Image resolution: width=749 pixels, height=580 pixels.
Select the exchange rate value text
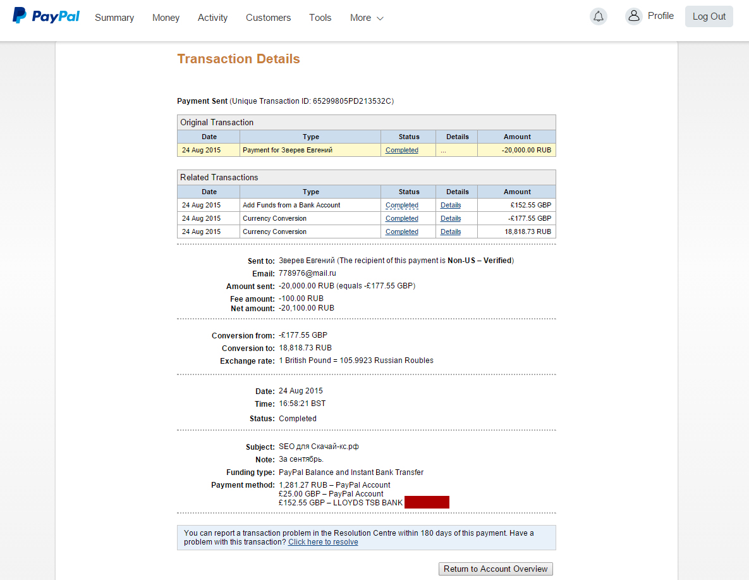coord(356,361)
